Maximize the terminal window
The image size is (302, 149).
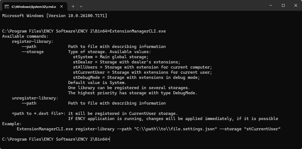tap(283, 6)
